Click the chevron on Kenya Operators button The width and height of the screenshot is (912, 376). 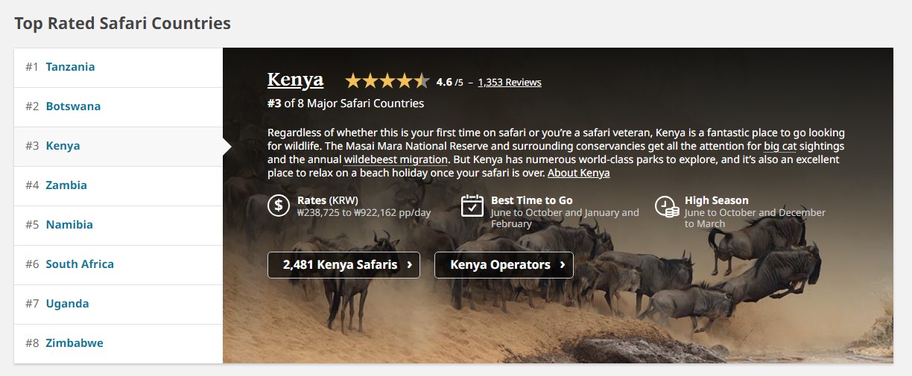[563, 265]
